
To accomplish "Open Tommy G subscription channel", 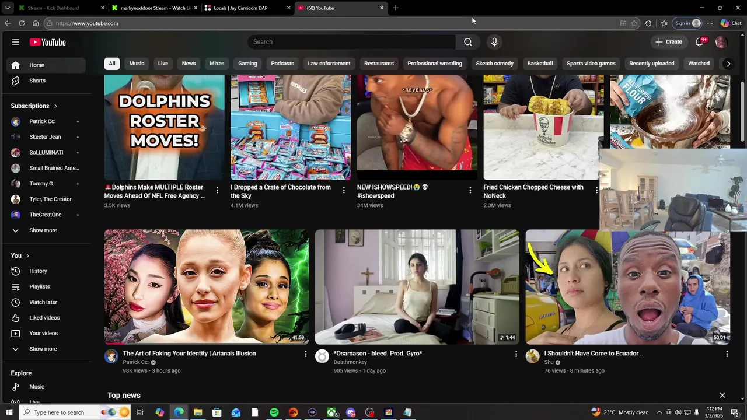I will click(x=47, y=184).
